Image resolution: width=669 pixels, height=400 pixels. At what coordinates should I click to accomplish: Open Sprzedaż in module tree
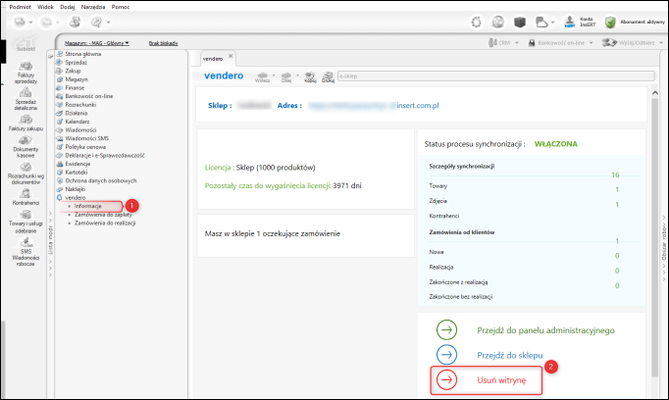point(76,63)
